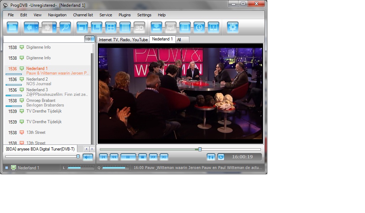Viewport: 365px width, 213px height.
Task: Toggle the mute speaker button
Action: (88, 157)
